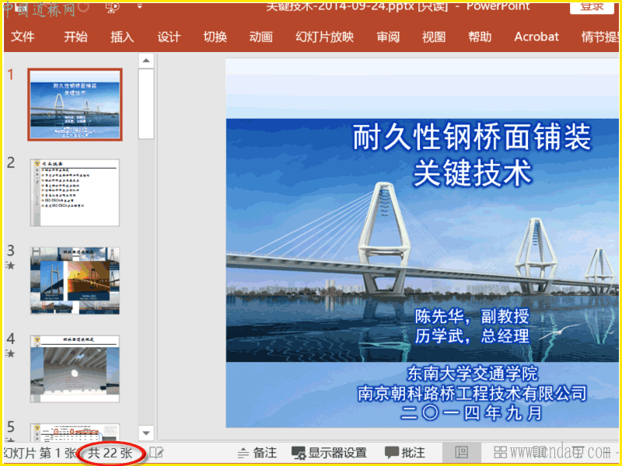Toggle the 批注 comments pane
Image resolution: width=622 pixels, height=466 pixels.
pyautogui.click(x=404, y=453)
